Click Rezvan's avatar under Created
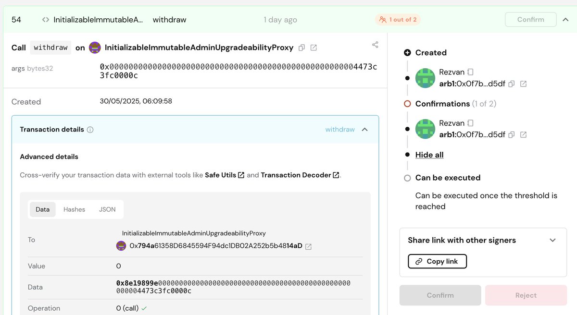 (425, 78)
